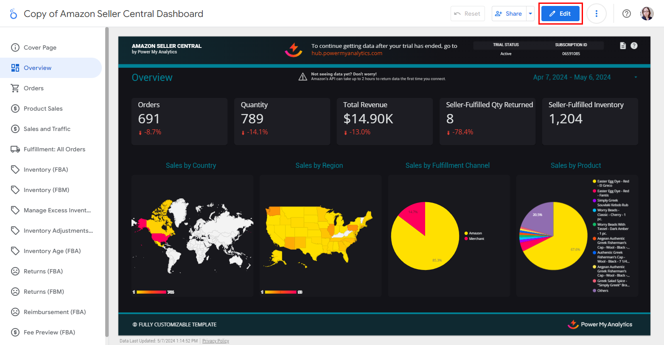Viewport: 664px width, 345px height.
Task: Open the hub.powermyanalytics.com link
Action: (x=347, y=53)
